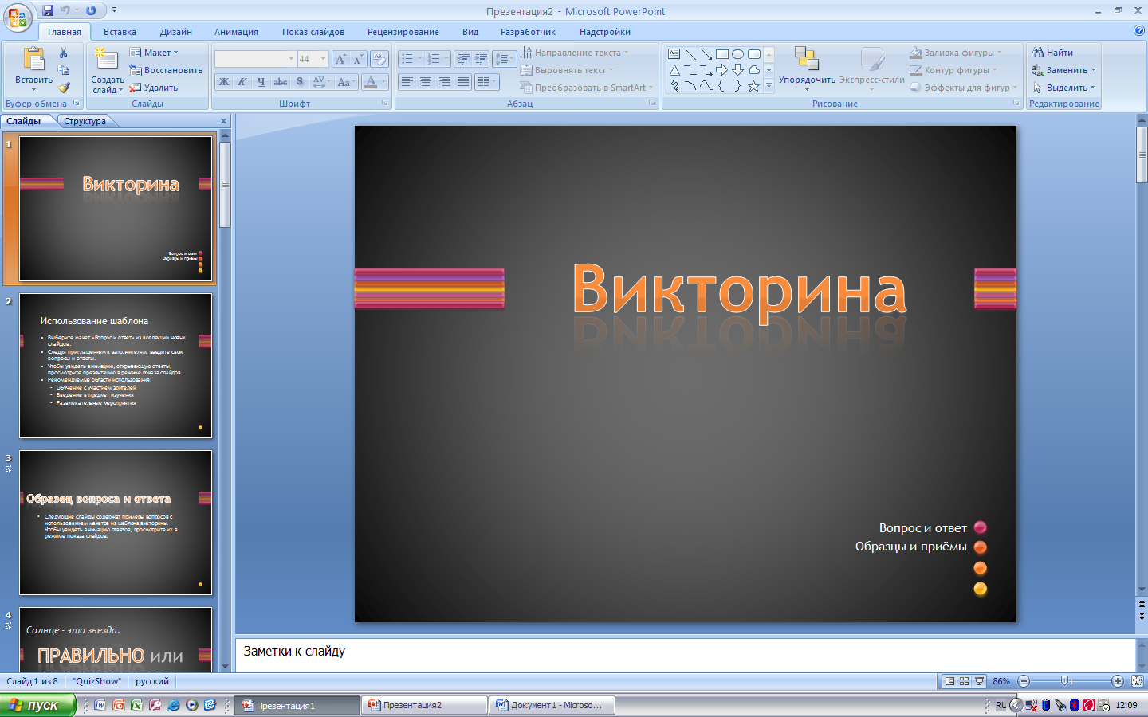
Task: Select the Line shape in gallery
Action: [690, 54]
